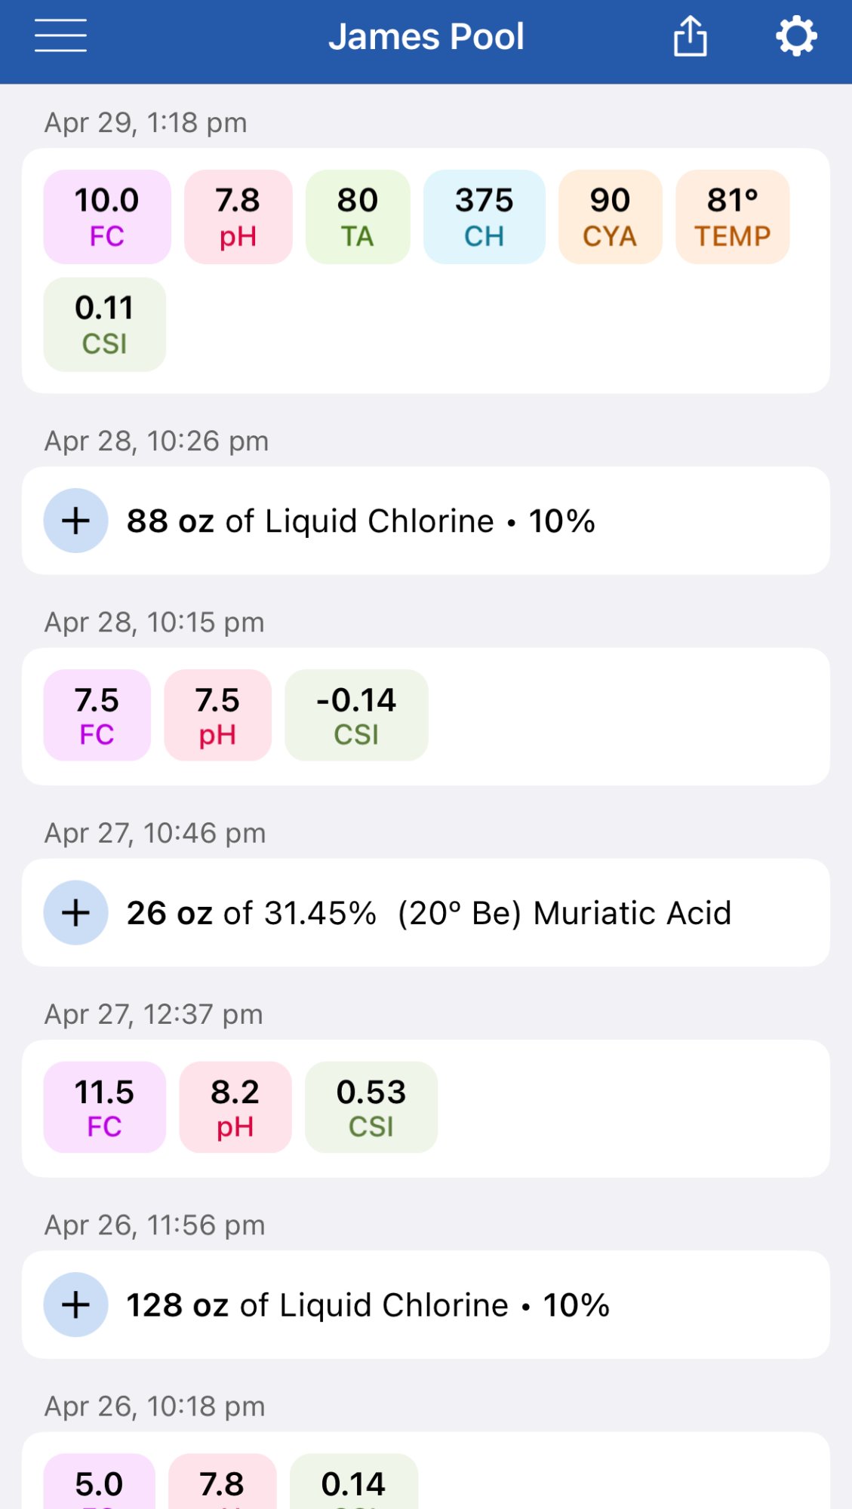Select the 10.0 FC reading tile
This screenshot has width=852, height=1509.
point(107,217)
